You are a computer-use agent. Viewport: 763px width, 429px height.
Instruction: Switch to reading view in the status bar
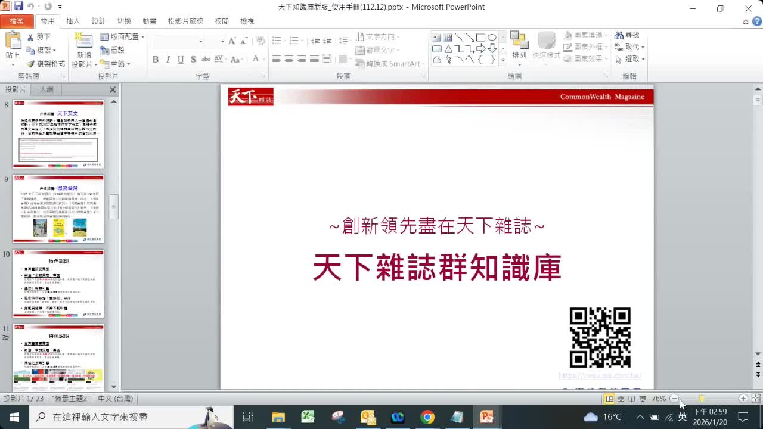point(631,399)
